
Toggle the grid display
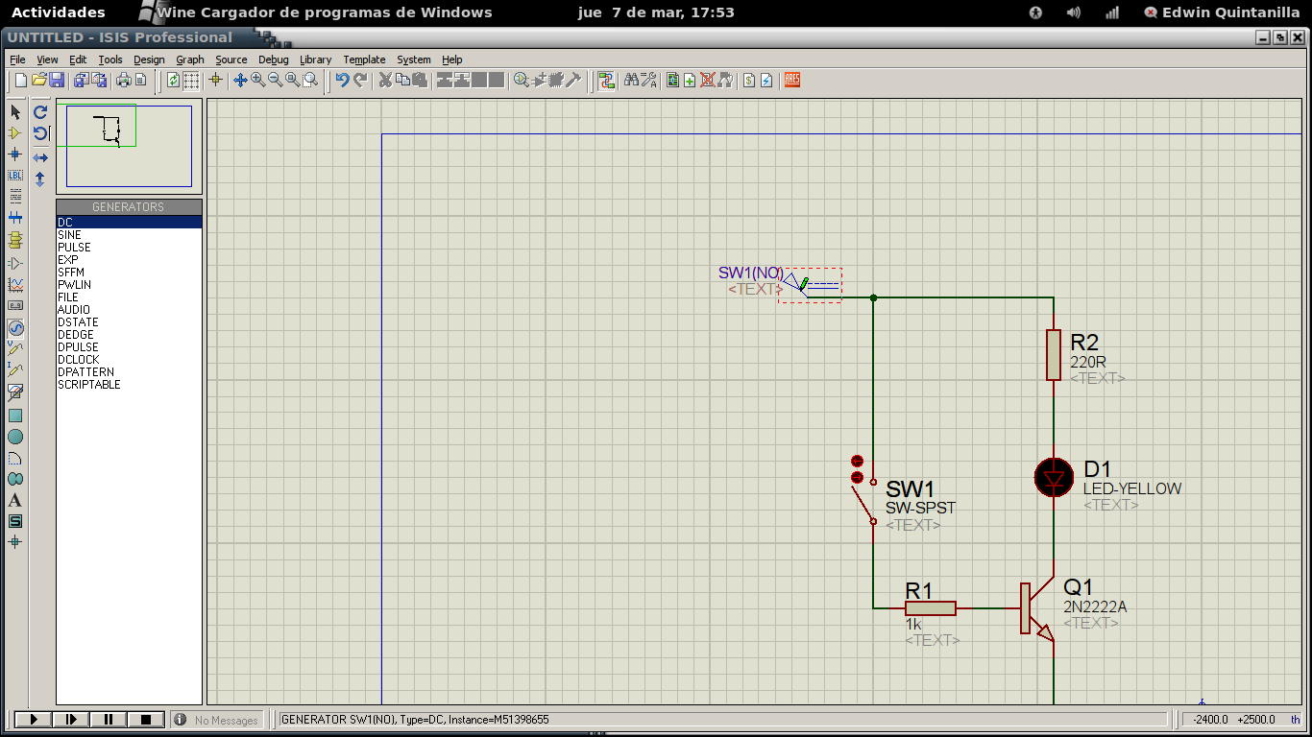coord(189,81)
